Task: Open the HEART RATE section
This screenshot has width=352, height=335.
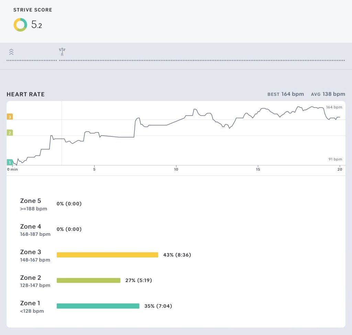Action: pyautogui.click(x=25, y=94)
